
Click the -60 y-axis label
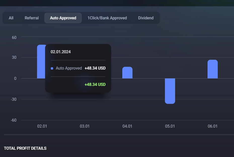point(14,120)
